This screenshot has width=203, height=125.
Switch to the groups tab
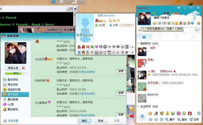(x=177, y=37)
